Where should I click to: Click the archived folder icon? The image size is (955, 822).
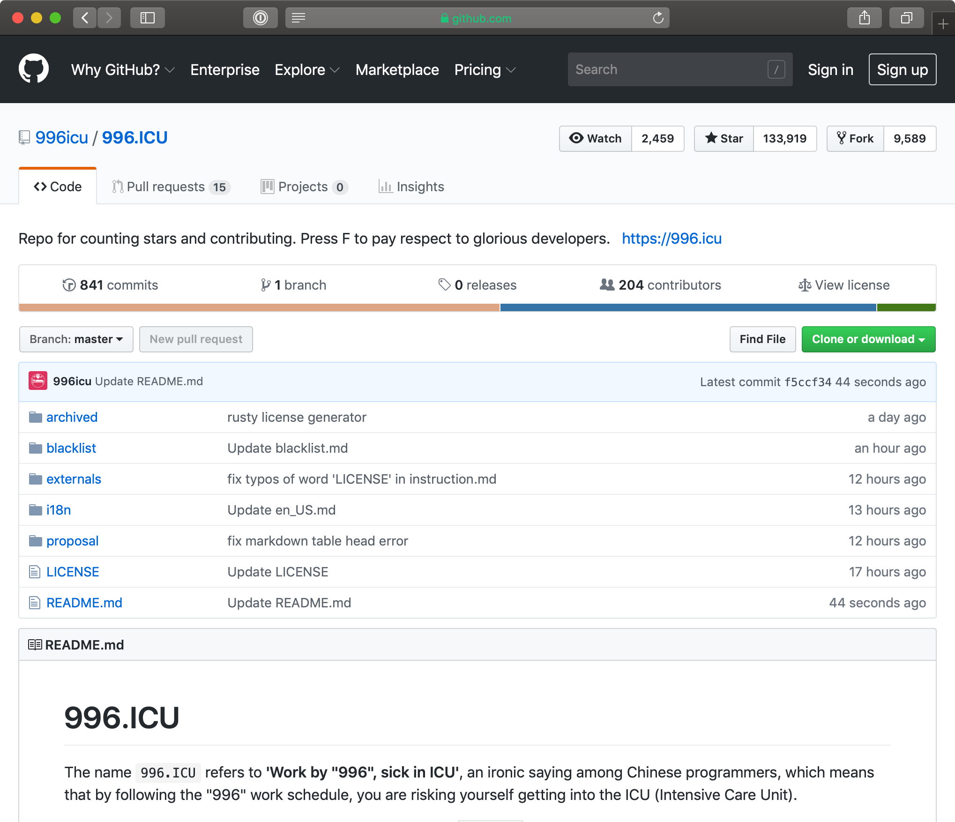[x=36, y=417]
